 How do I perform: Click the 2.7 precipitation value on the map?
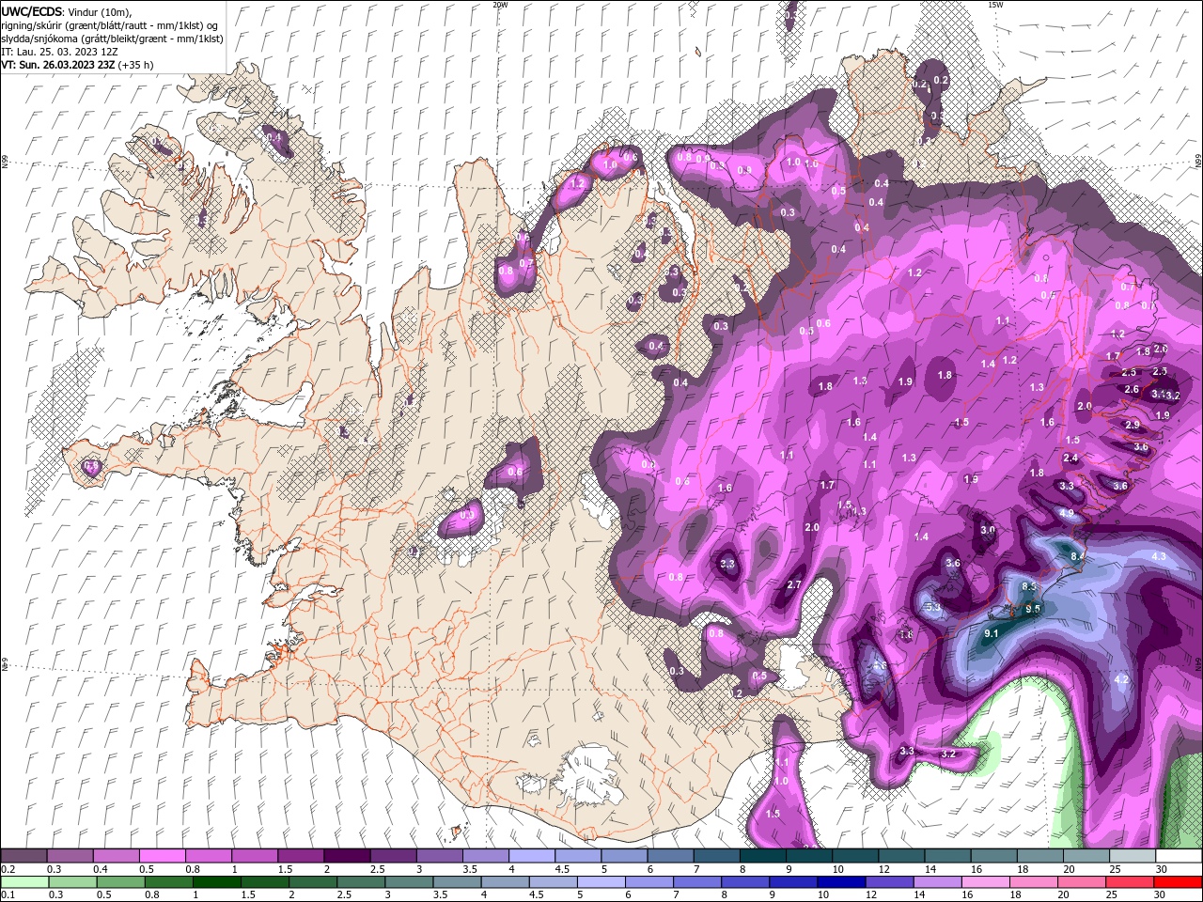(793, 584)
